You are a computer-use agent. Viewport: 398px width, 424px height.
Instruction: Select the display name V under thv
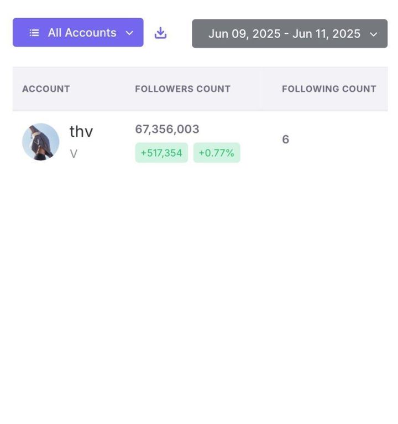[x=74, y=154]
